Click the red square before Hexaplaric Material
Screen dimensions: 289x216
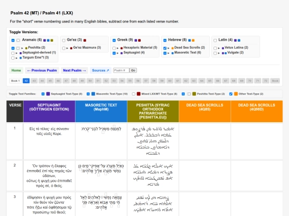click(121, 48)
